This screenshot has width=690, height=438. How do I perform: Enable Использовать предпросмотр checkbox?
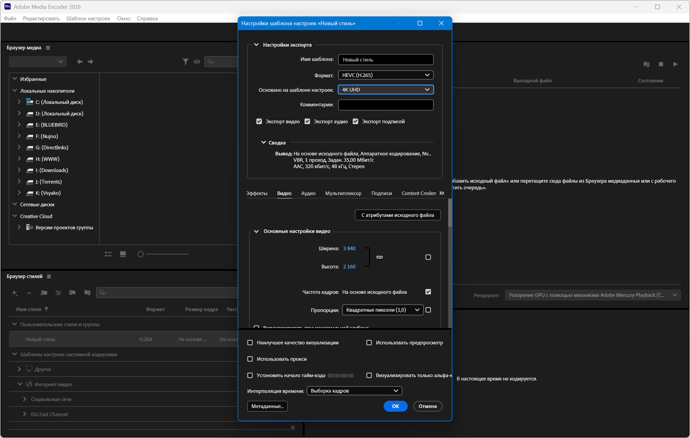point(369,343)
